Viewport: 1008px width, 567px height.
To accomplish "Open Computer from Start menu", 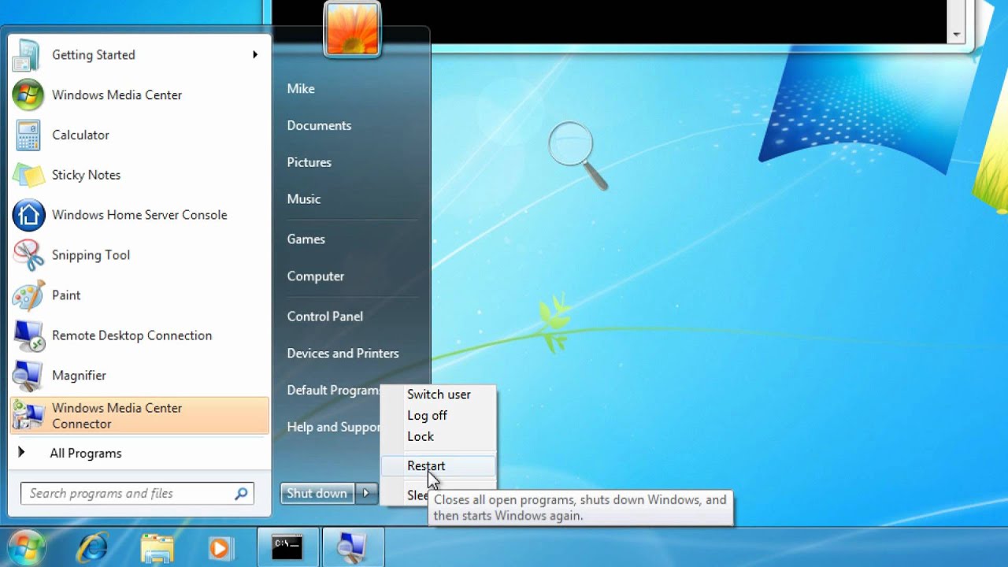I will pyautogui.click(x=315, y=276).
